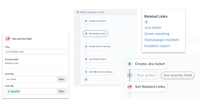Viewport: 200px width, 101px height.
Task: Collapse the When runbook starts trigger
Action: pyautogui.click(x=78, y=12)
